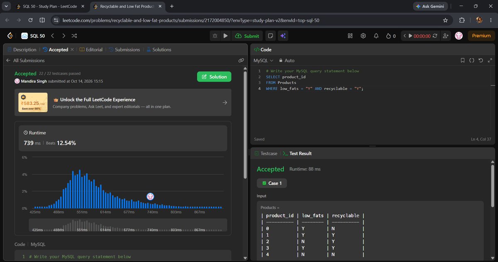Toggle Auto lock setting in editor
Image resolution: width=498 pixels, height=262 pixels.
coord(287,60)
